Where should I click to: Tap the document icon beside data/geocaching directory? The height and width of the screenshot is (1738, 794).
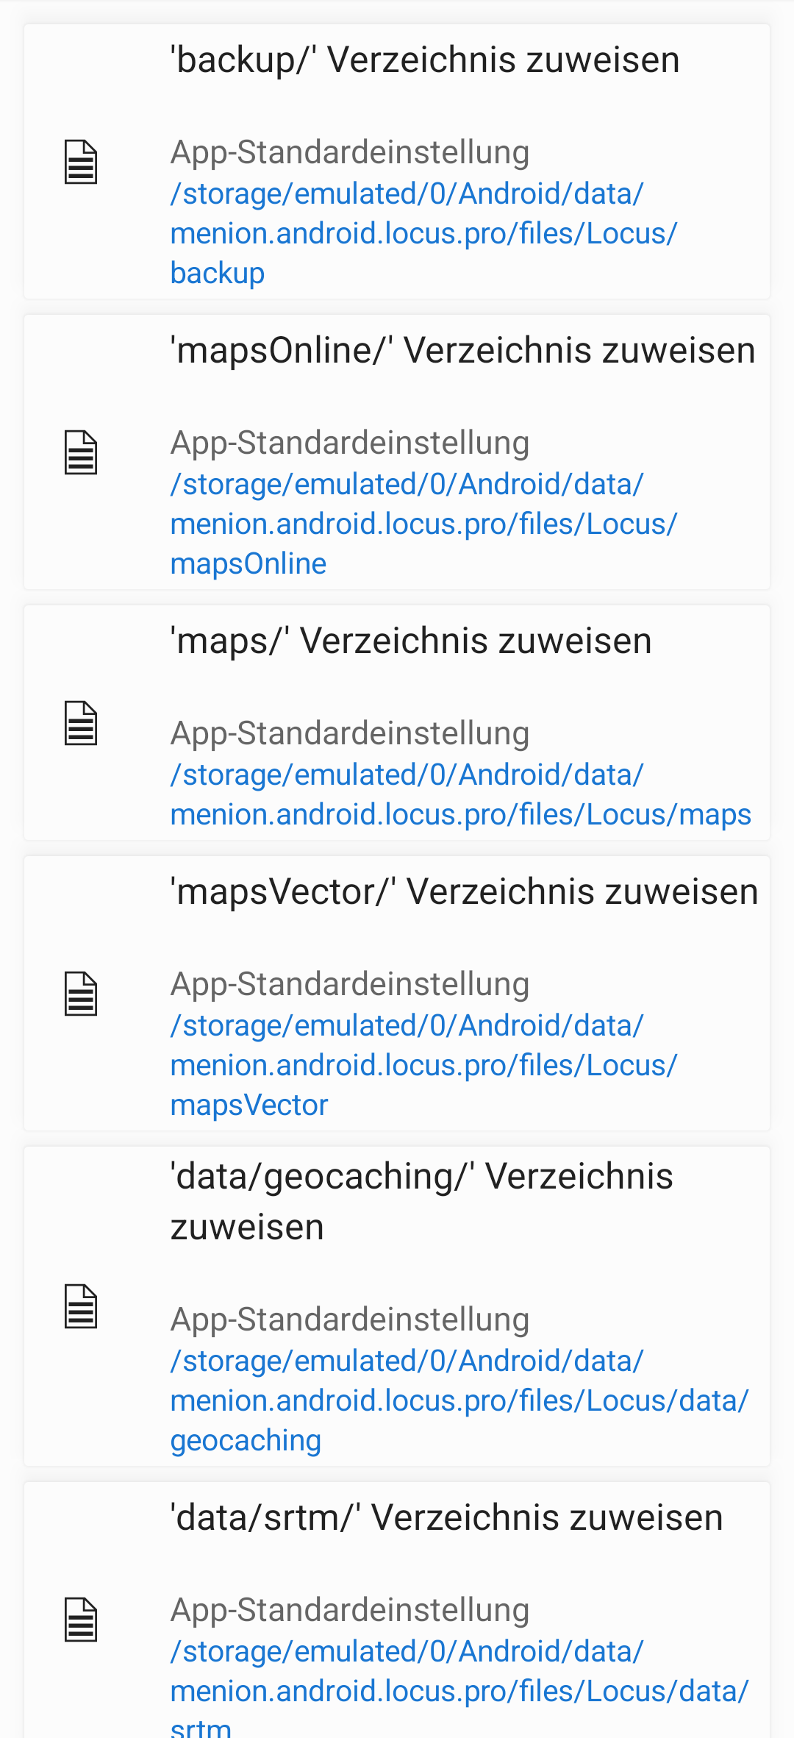81,1306
